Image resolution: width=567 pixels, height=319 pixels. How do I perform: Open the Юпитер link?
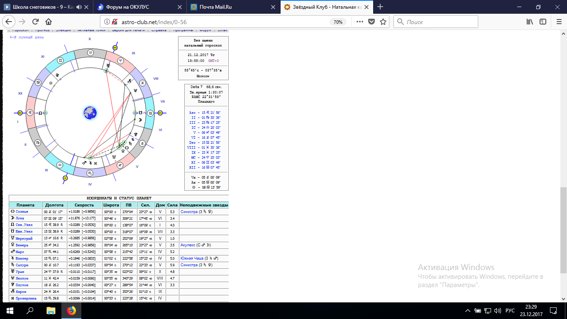tap(22, 258)
